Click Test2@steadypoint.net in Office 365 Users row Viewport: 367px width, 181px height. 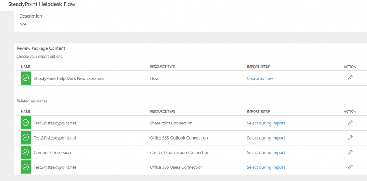pos(55,167)
